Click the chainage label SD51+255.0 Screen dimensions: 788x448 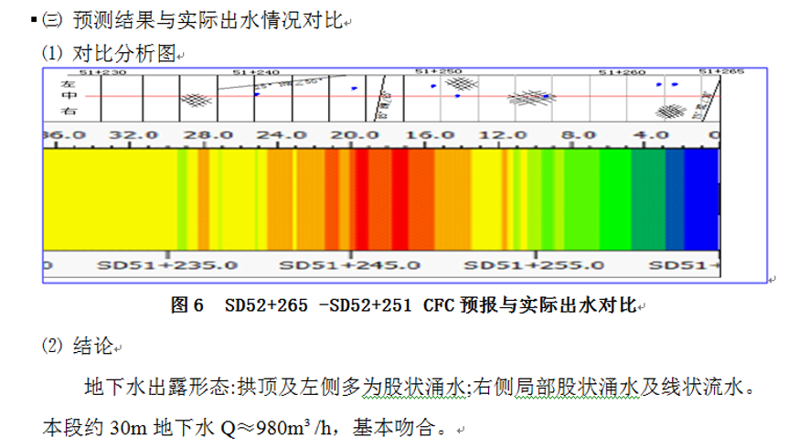534,265
